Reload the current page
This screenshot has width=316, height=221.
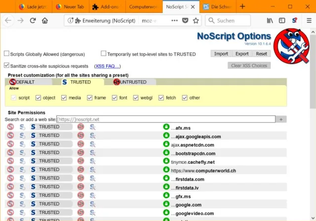pyautogui.click(x=33, y=21)
